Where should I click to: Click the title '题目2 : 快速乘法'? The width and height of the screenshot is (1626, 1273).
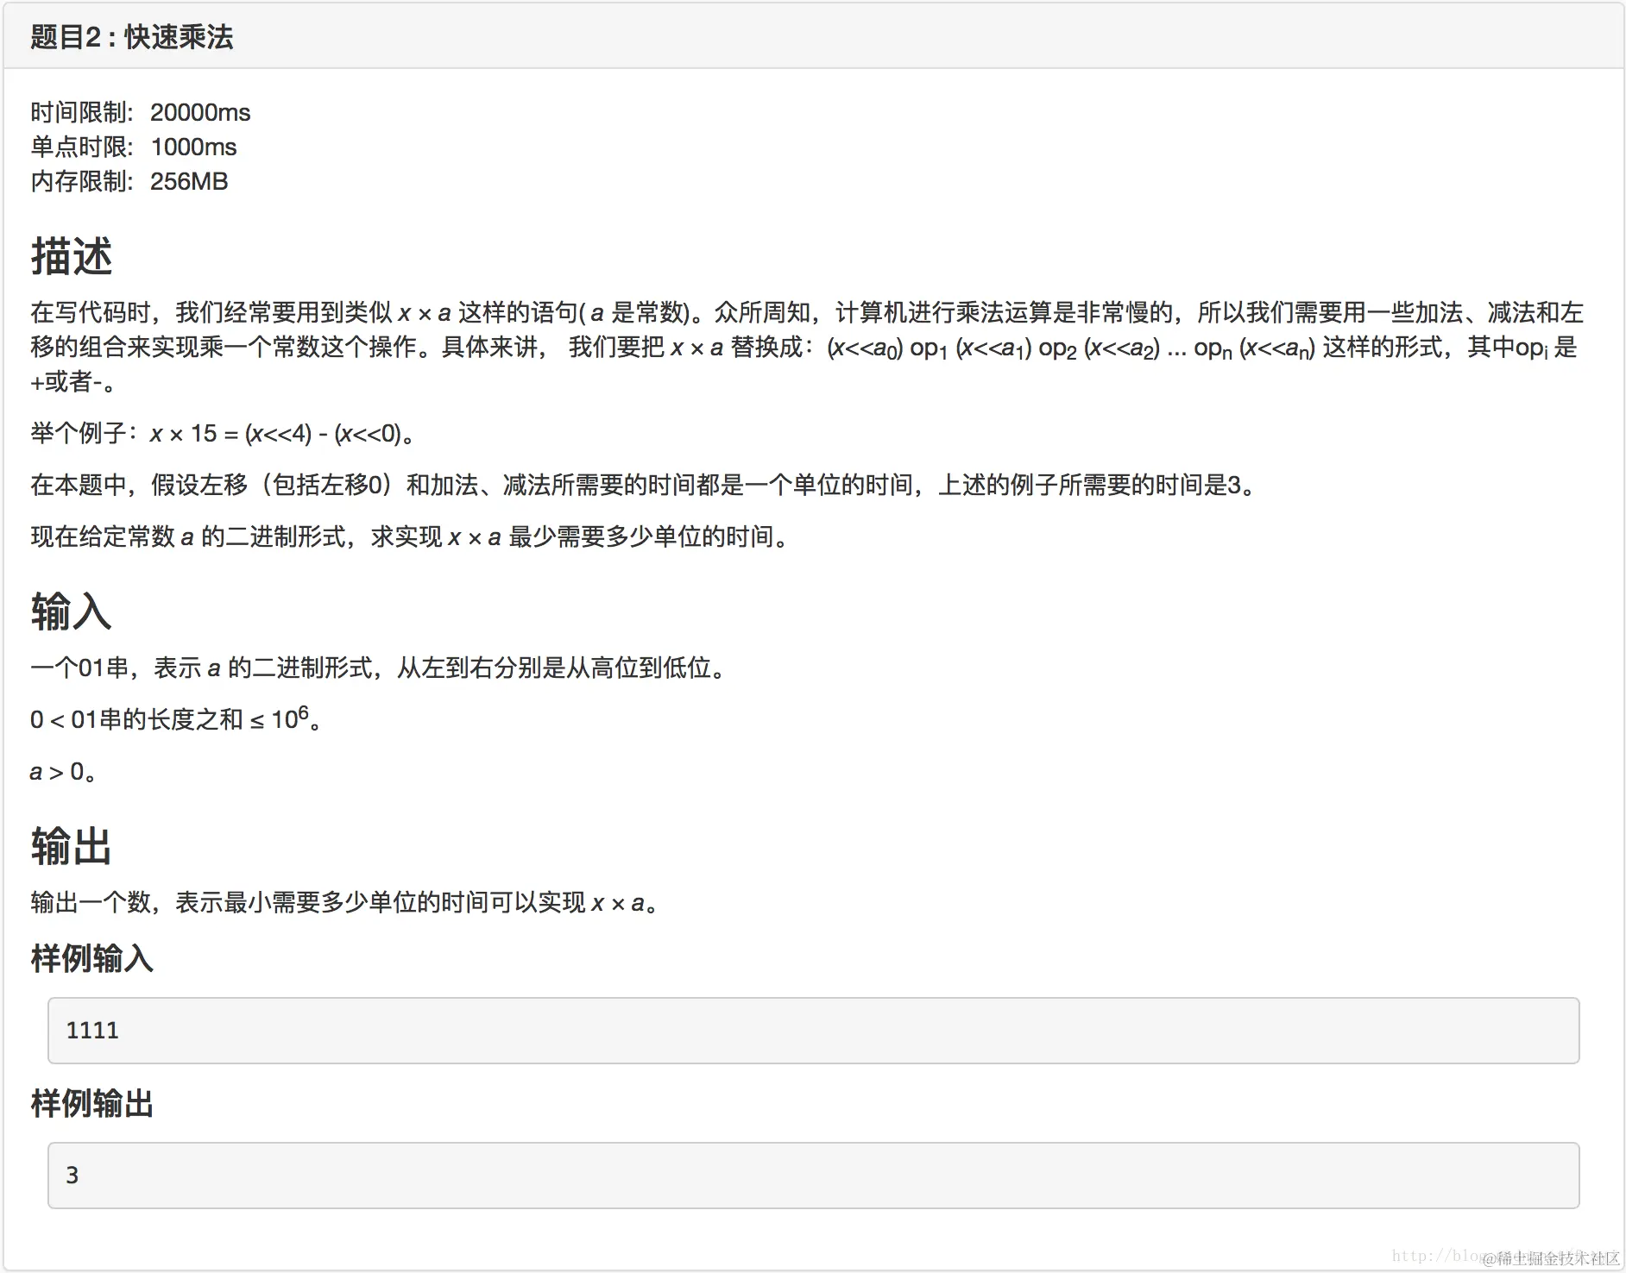pyautogui.click(x=132, y=37)
